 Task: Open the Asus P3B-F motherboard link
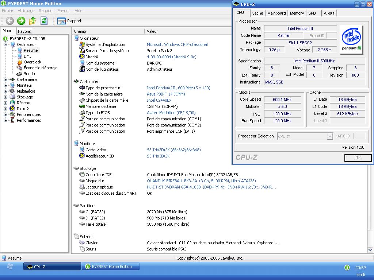pos(166,94)
